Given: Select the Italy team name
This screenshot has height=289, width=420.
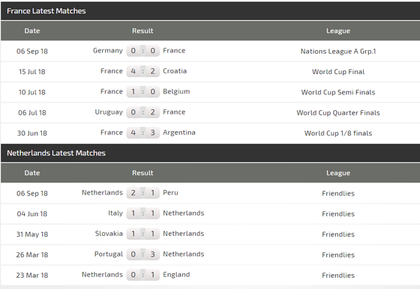Looking at the screenshot, I should [x=115, y=213].
